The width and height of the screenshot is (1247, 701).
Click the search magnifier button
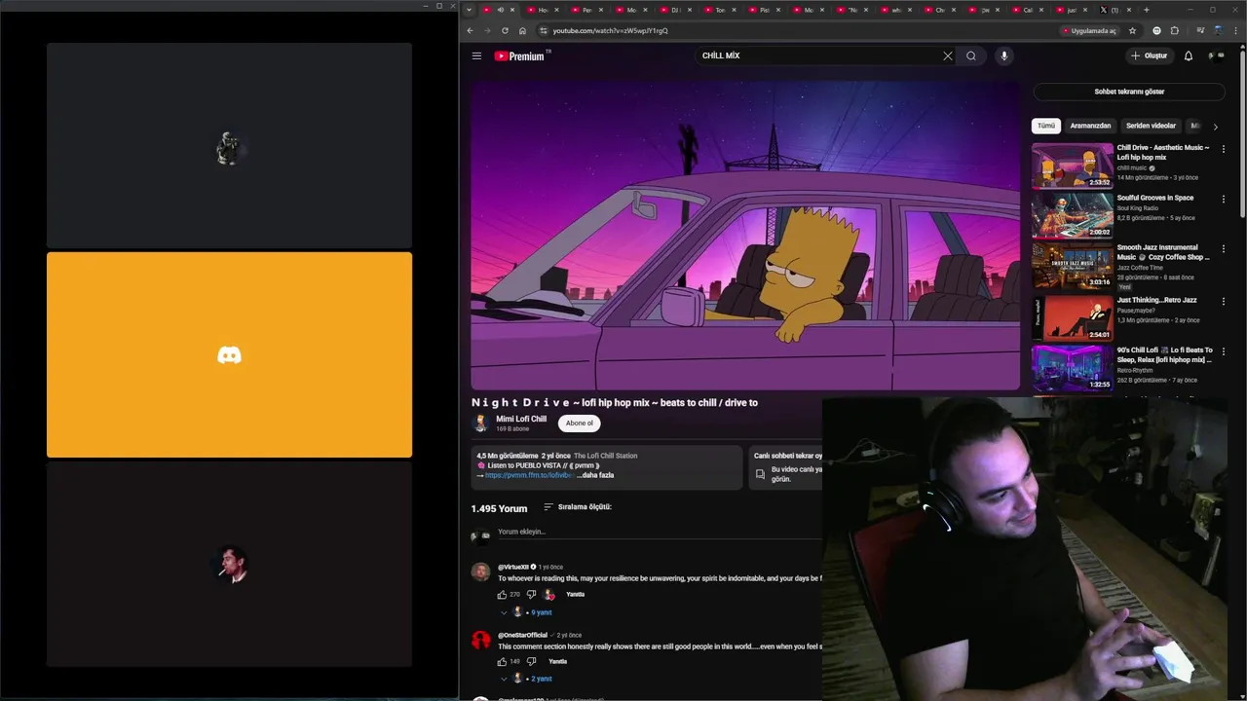pos(971,55)
